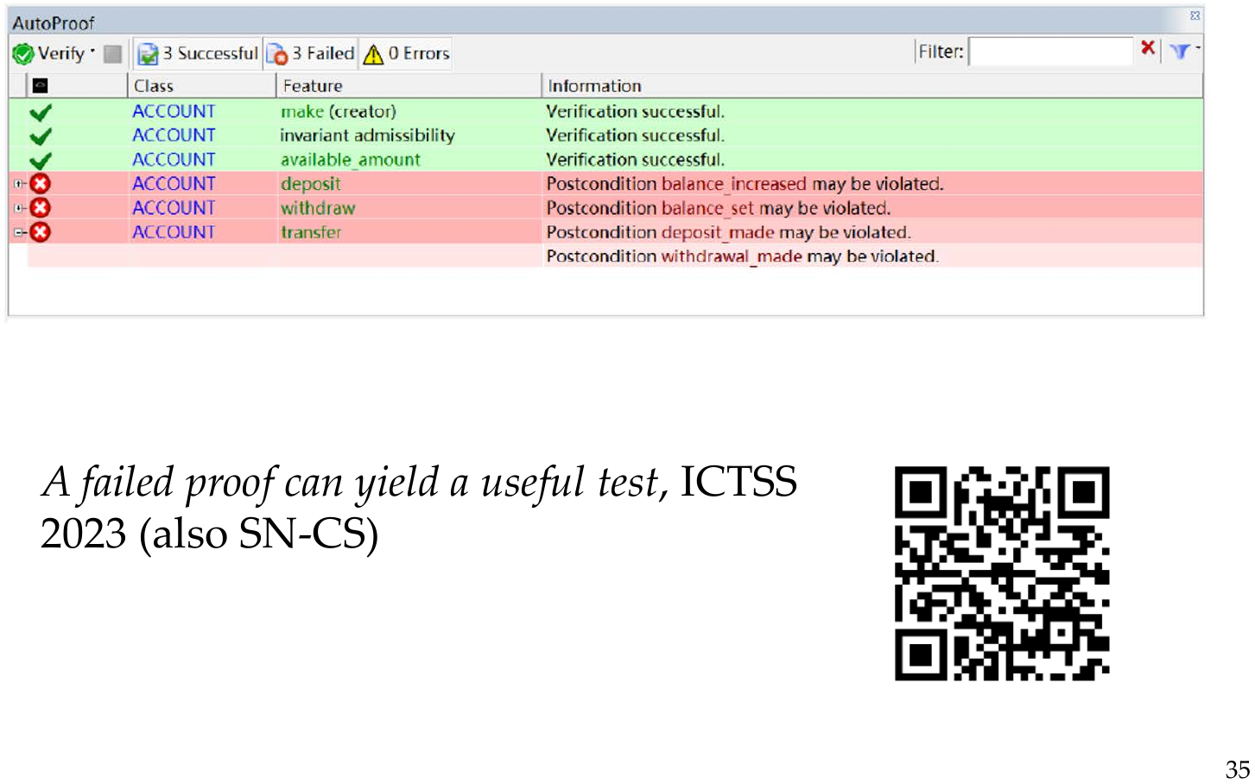Open ACCOUNT class in the transfer row
Screen dimensions: 1255x784
coord(174,232)
